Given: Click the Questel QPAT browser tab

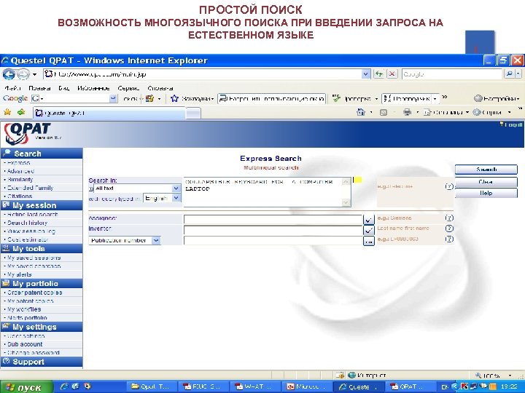Looking at the screenshot, I should click(x=109, y=113).
